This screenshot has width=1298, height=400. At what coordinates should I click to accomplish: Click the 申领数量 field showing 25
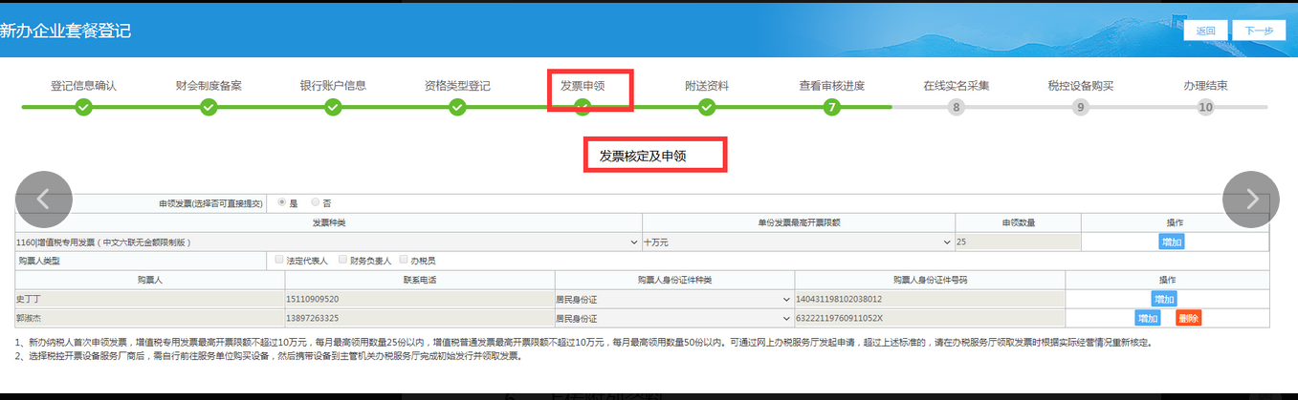[1017, 242]
